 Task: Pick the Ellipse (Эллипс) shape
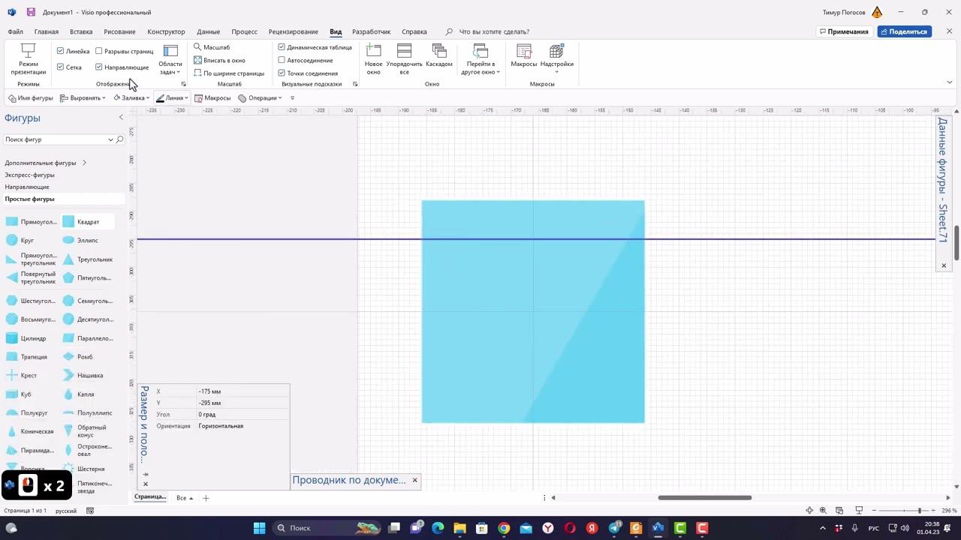80,241
